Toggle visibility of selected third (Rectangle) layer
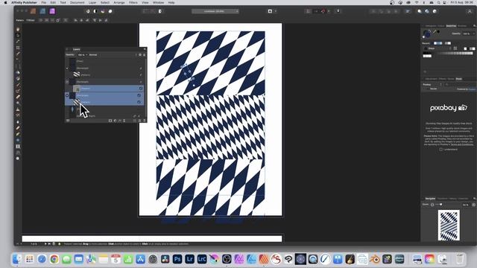 click(139, 95)
